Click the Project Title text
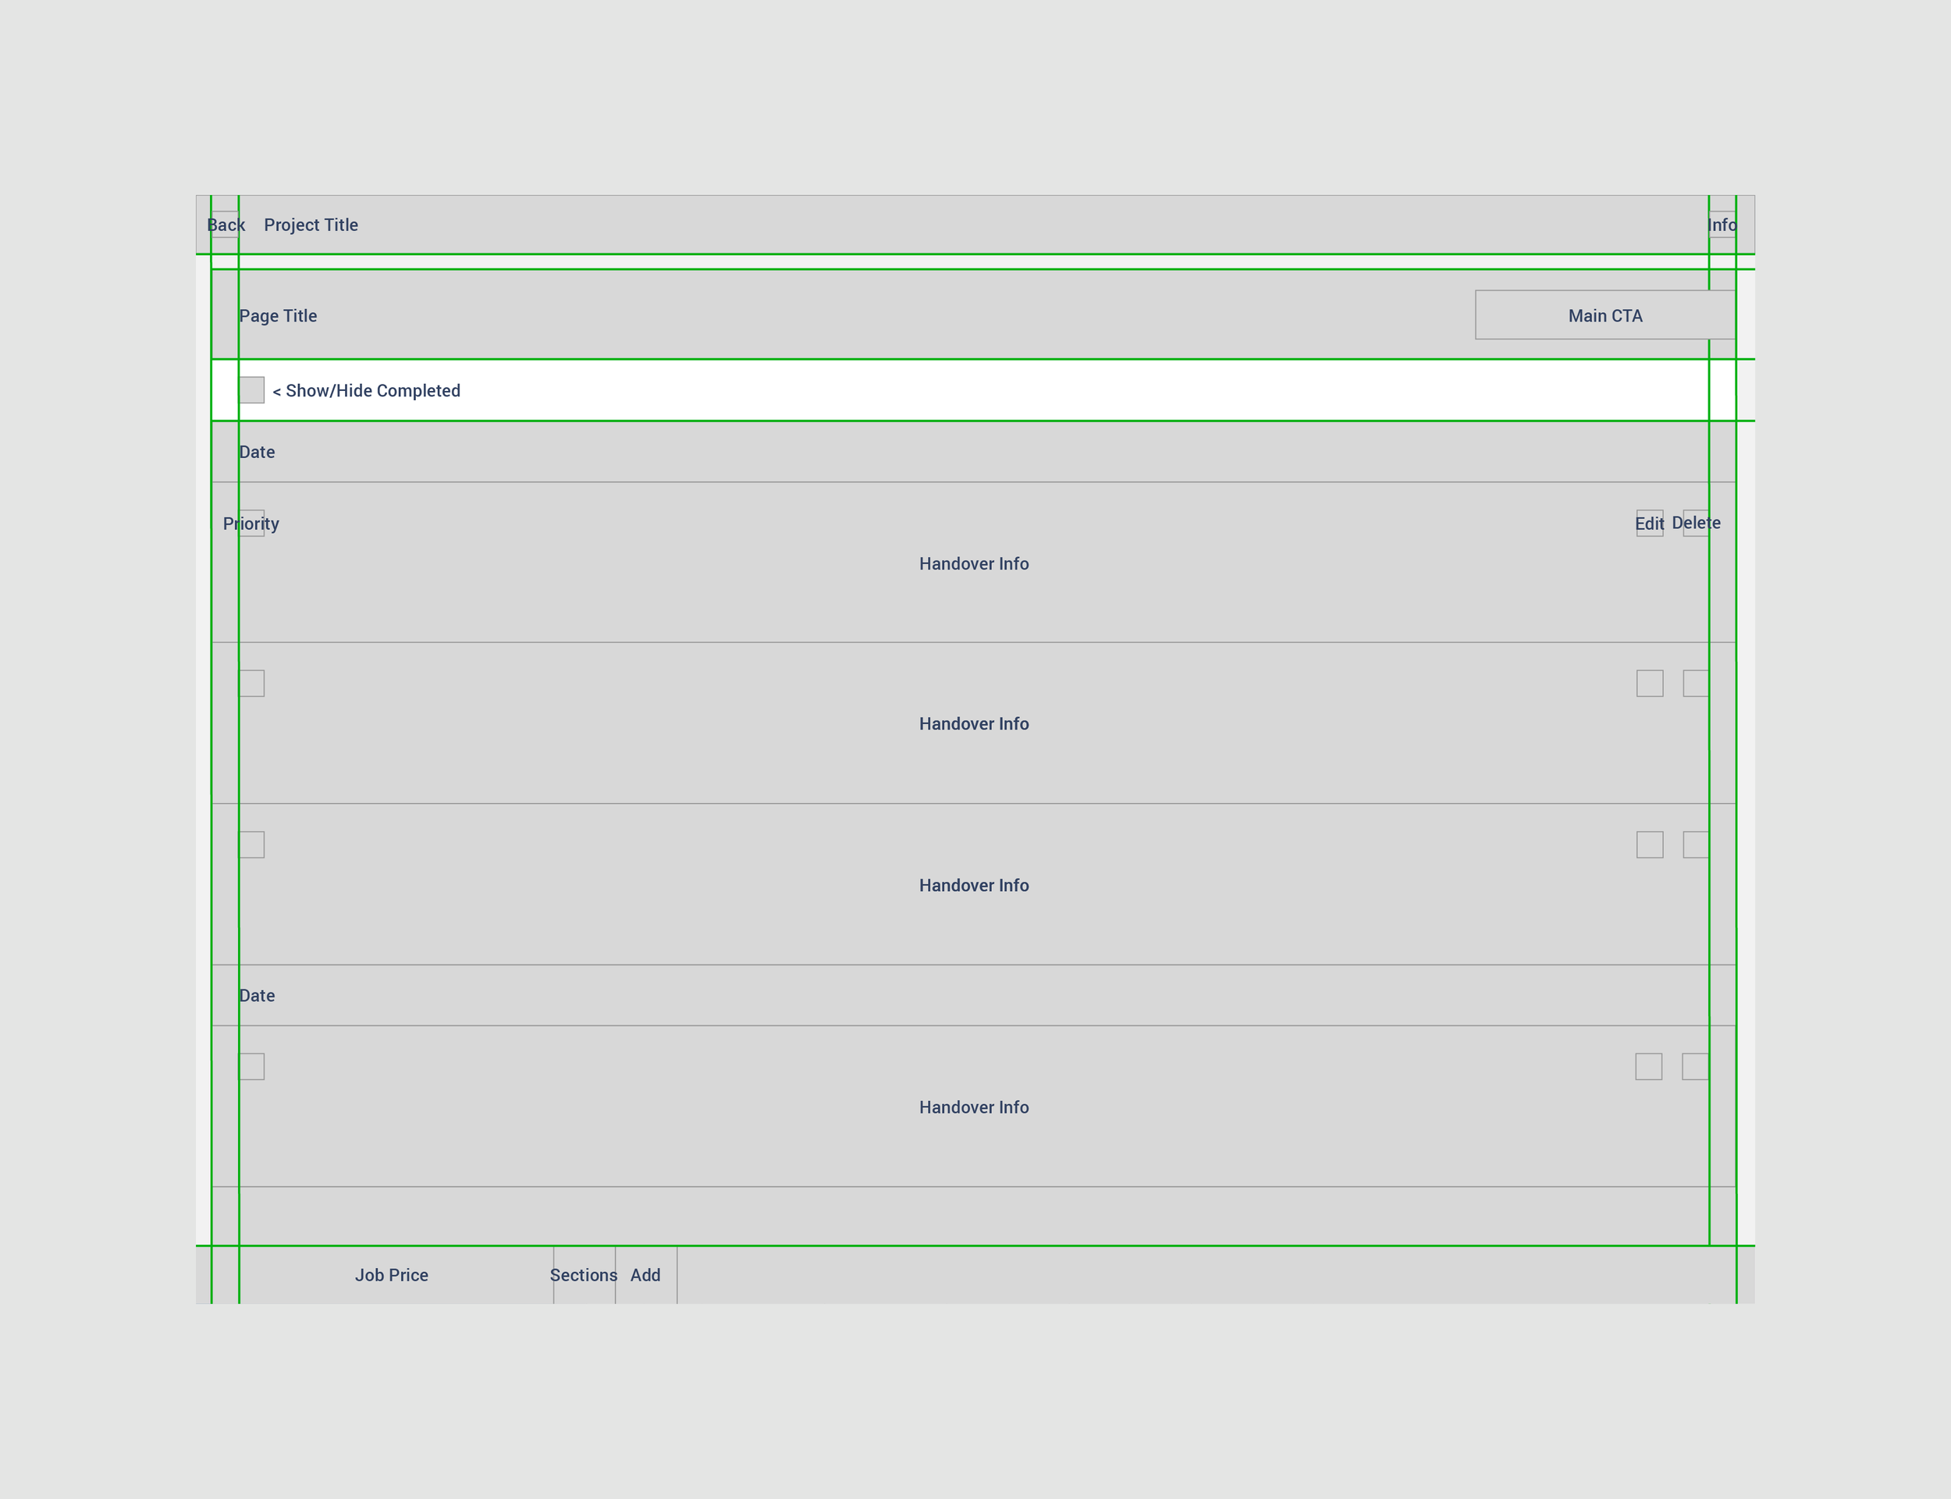This screenshot has width=1951, height=1499. 311,225
